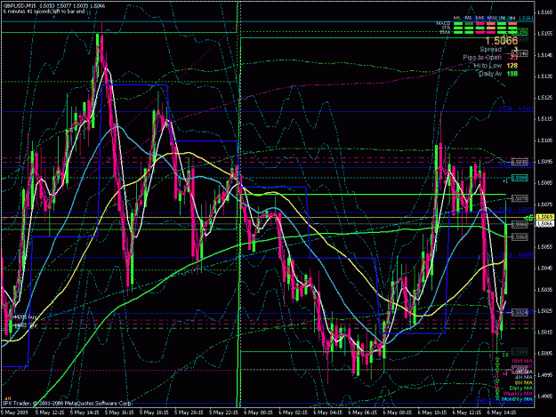Click the 5 May 16:15 time axis label
This screenshot has height=417, width=556.
coord(119,413)
